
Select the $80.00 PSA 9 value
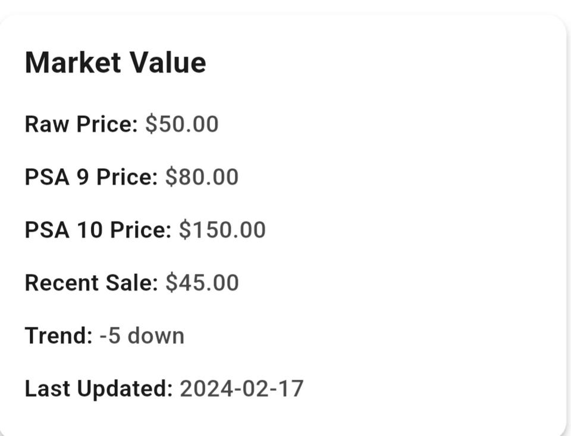coord(202,177)
